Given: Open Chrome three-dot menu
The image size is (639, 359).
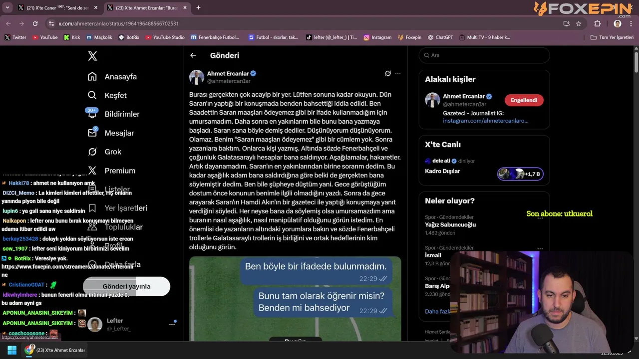Looking at the screenshot, I should 631,23.
